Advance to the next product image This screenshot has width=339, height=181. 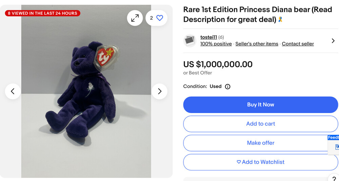(159, 91)
